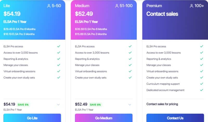This screenshot has height=122, width=208.
Task: Click the user icon beside 51-100 on Medium
Action: tap(117, 6)
